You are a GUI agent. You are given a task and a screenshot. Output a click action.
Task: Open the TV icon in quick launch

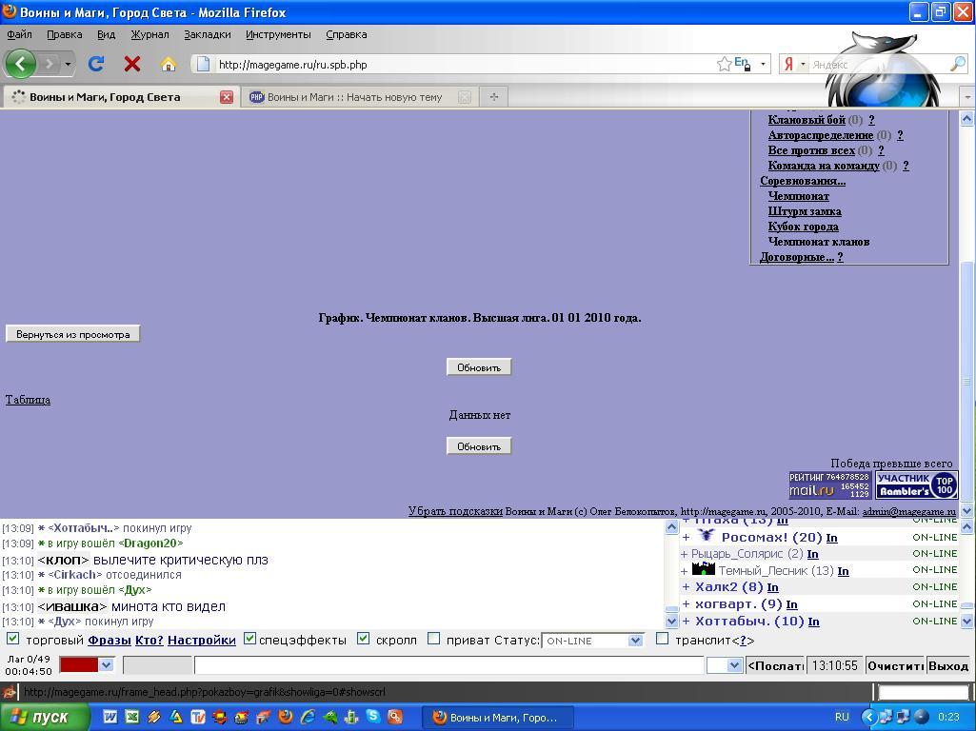point(198,717)
